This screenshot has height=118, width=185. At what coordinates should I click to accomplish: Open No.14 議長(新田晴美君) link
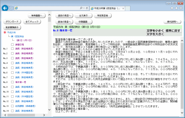click(24, 111)
